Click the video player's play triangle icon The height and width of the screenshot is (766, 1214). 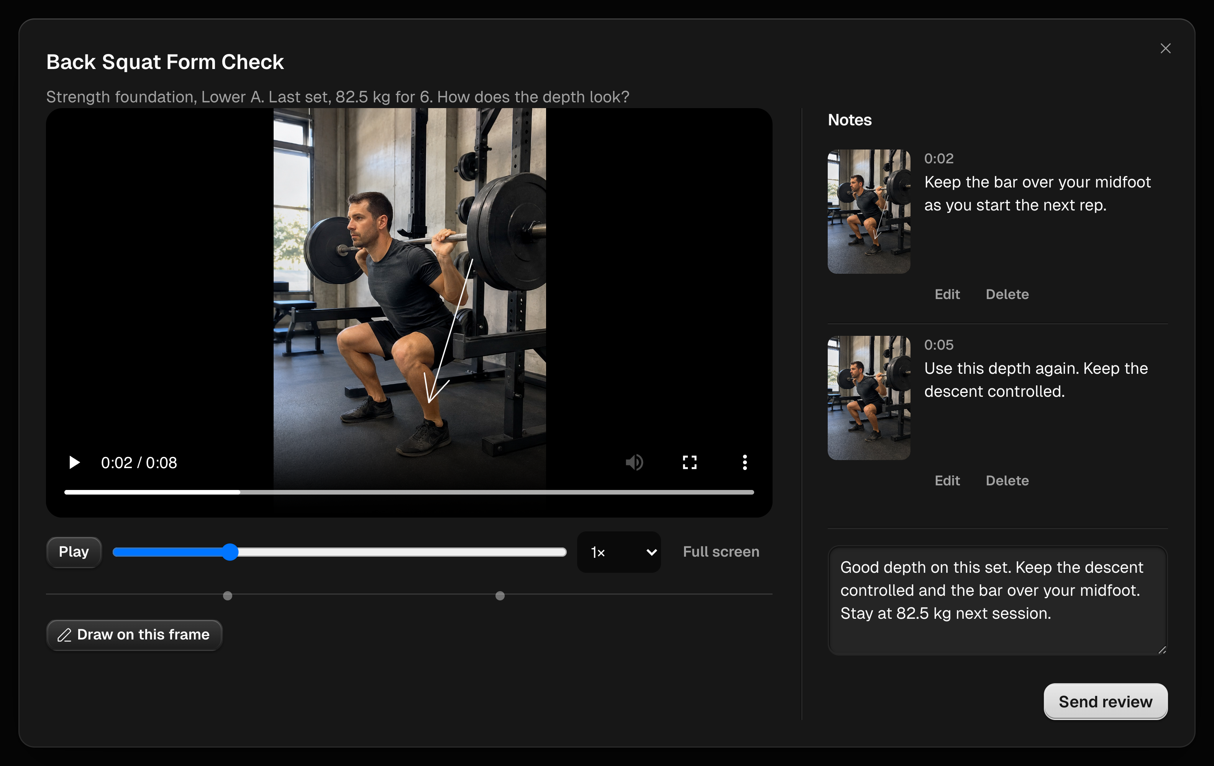coord(74,462)
